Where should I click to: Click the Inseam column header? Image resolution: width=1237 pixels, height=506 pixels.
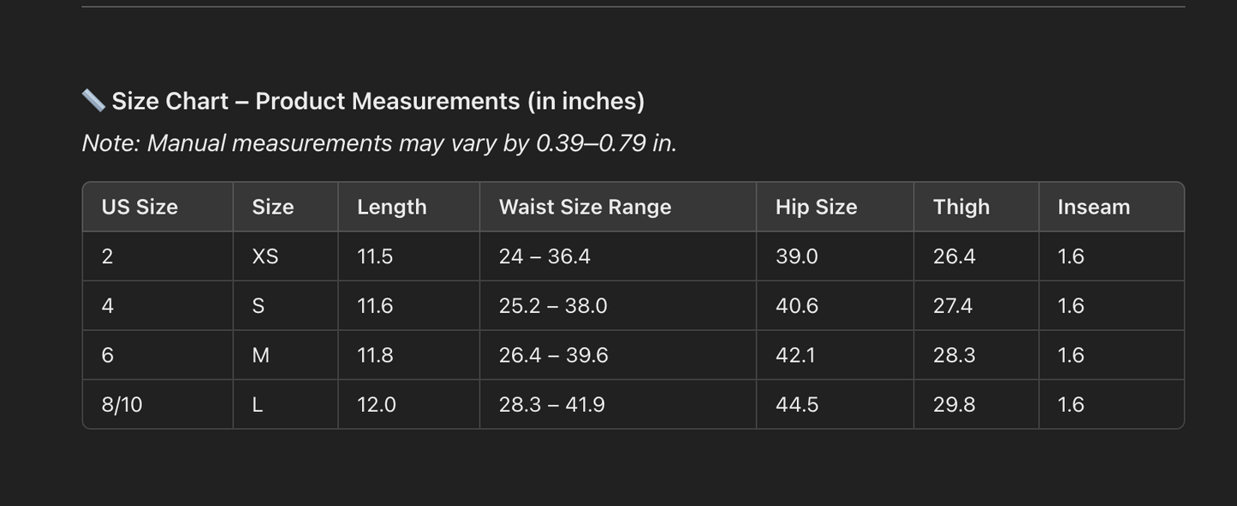[x=1093, y=207]
